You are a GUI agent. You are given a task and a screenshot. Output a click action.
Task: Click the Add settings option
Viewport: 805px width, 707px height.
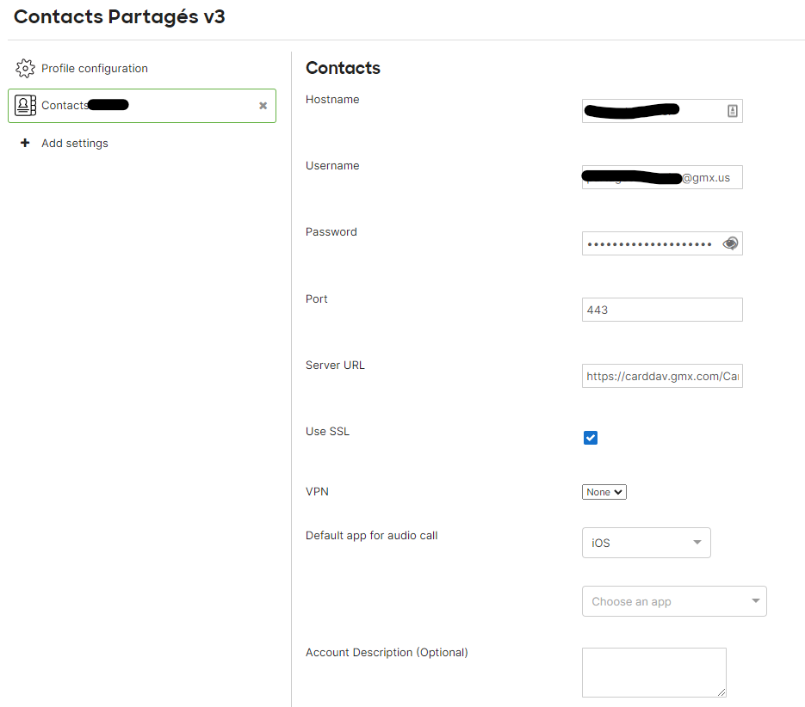(74, 143)
